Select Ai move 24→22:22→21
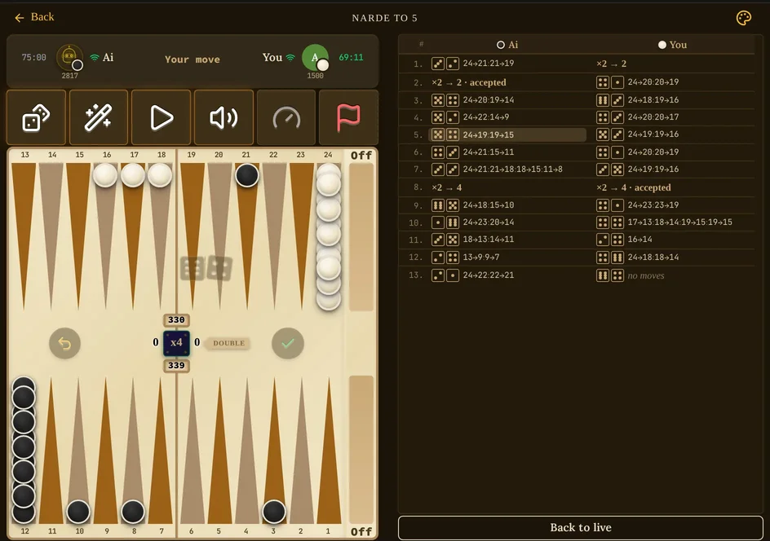This screenshot has width=770, height=541. (x=488, y=275)
